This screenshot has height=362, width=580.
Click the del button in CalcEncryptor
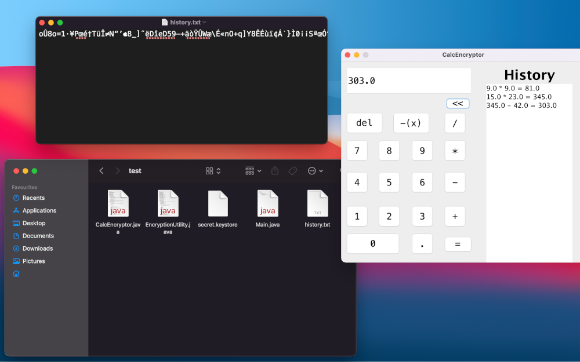pos(364,123)
